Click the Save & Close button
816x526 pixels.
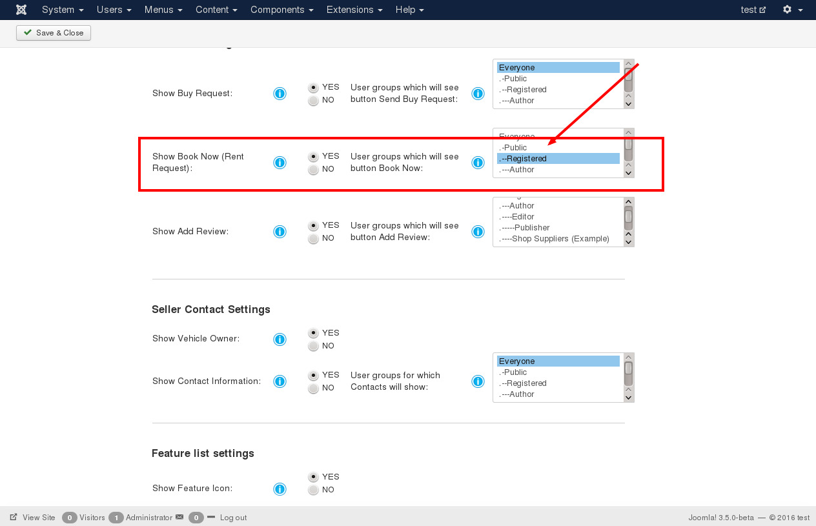[54, 33]
